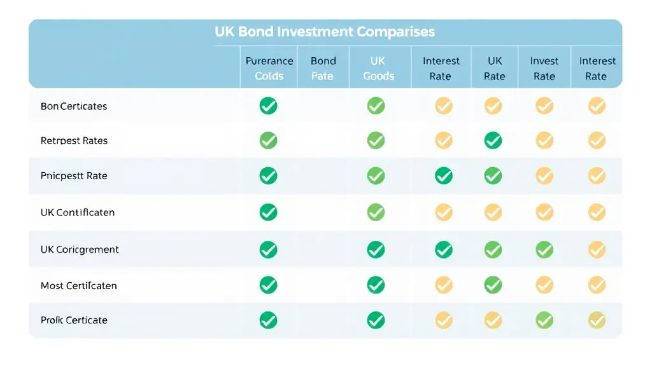Select the Bond Pate column header
652x366 pixels.
click(323, 69)
